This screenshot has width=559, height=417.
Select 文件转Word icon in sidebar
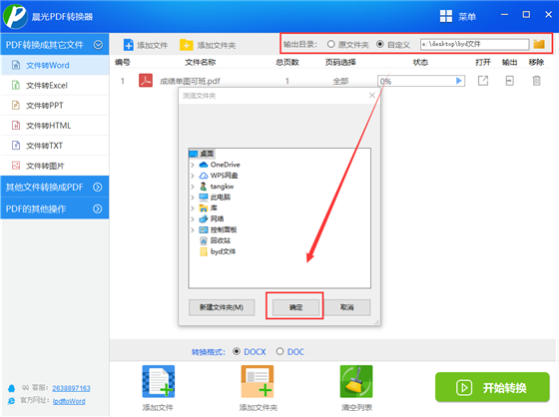[16, 65]
